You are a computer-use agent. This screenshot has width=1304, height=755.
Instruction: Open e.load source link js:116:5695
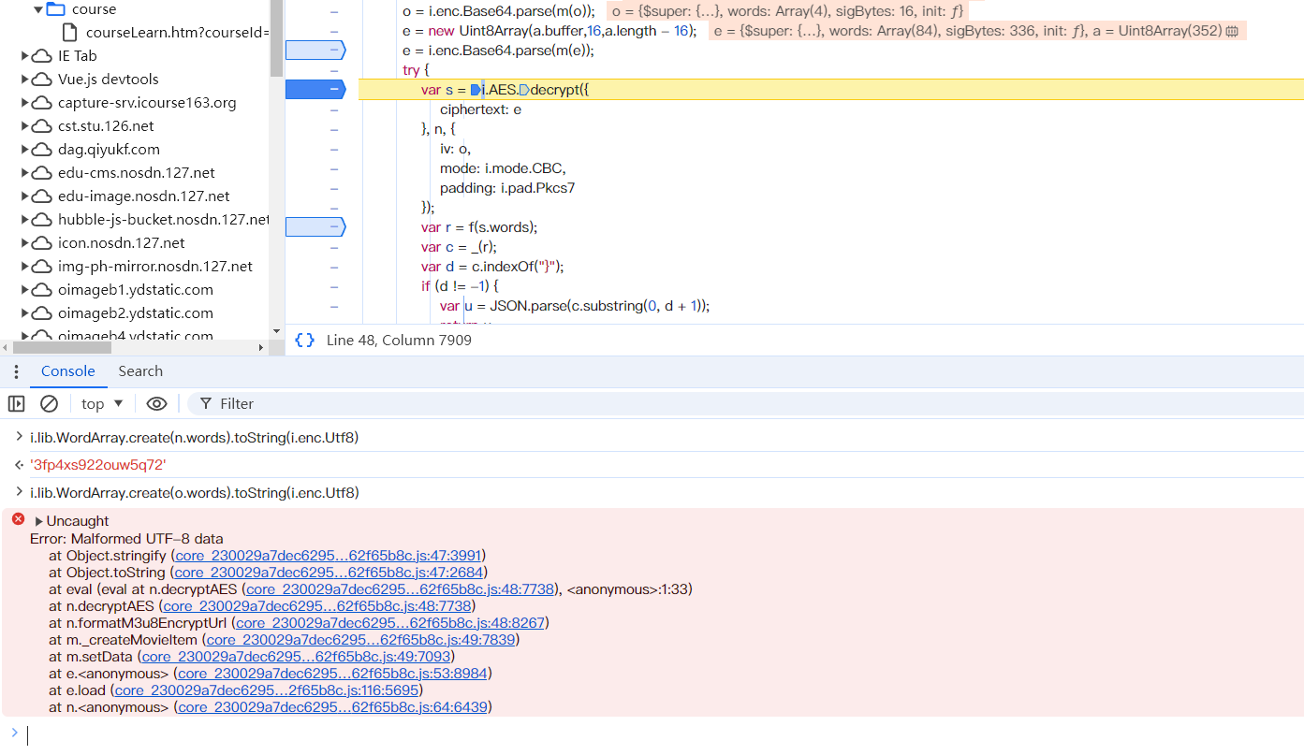tap(266, 690)
